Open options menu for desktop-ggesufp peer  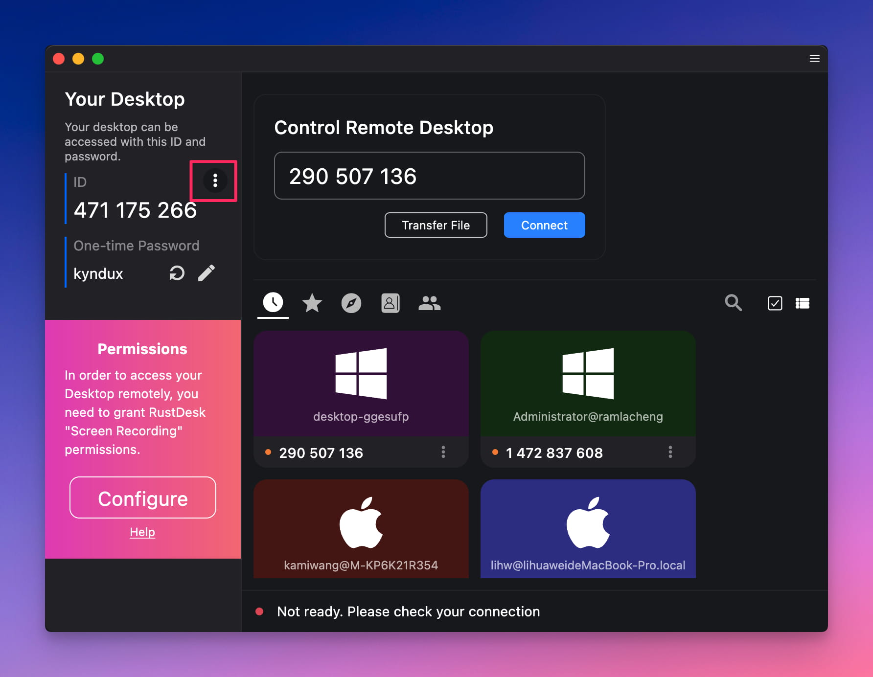[443, 452]
